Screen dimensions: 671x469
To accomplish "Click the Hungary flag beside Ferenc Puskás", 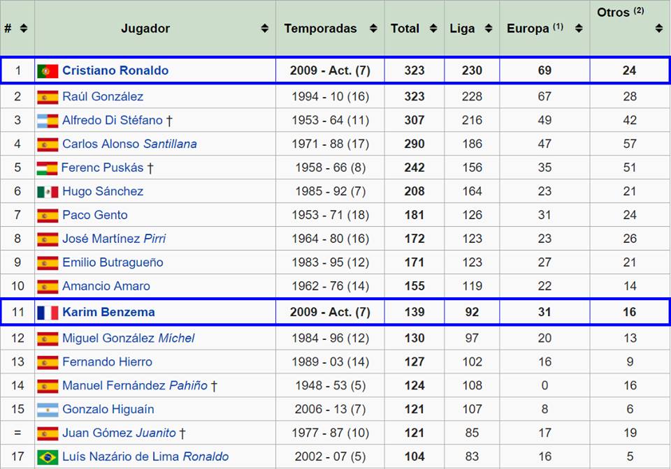I will click(48, 168).
